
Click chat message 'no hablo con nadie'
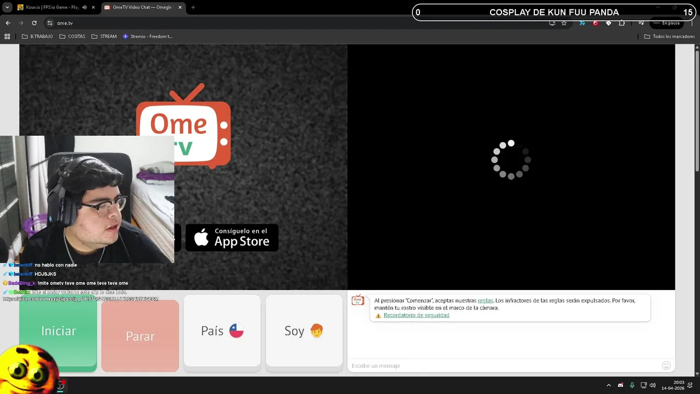click(x=55, y=265)
